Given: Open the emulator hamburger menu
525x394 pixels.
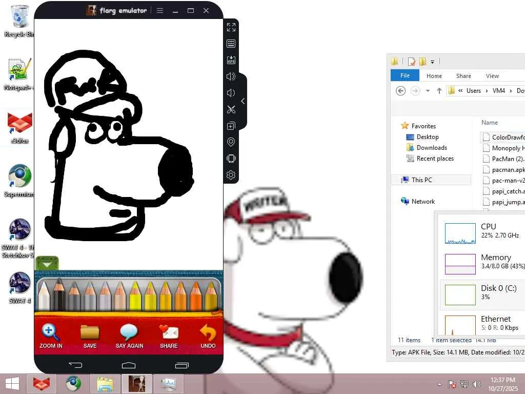Looking at the screenshot, I should (x=160, y=10).
